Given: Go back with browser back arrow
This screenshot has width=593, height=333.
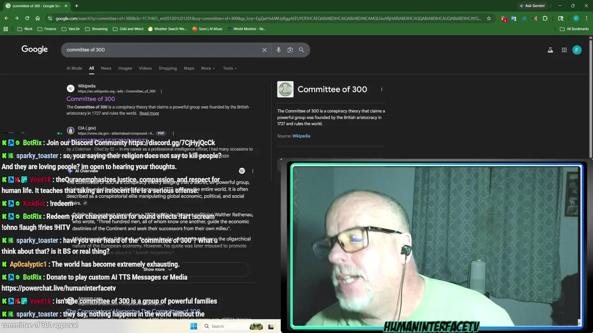Looking at the screenshot, I should point(6,18).
